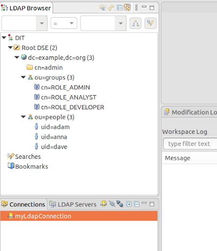Screen dimensions: 217x251
Task: Click the subtree scope quick search button
Action: tap(136, 23)
